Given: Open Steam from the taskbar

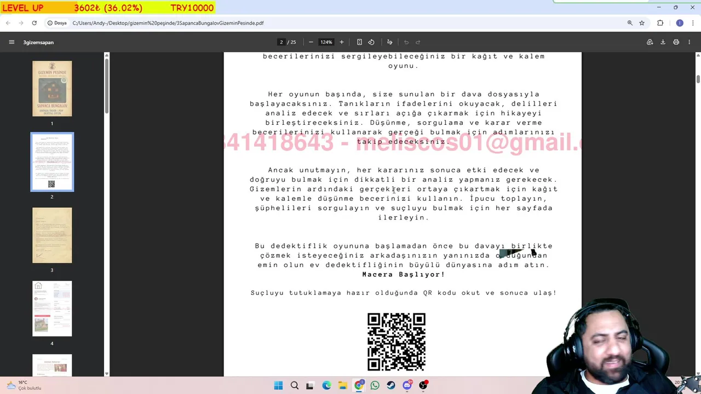Looking at the screenshot, I should coord(390,385).
